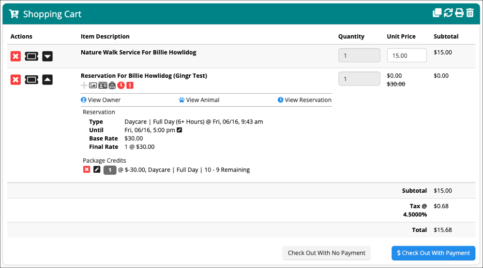This screenshot has width=483, height=268.
Task: Click Check Out With Payment button
Action: pos(434,253)
